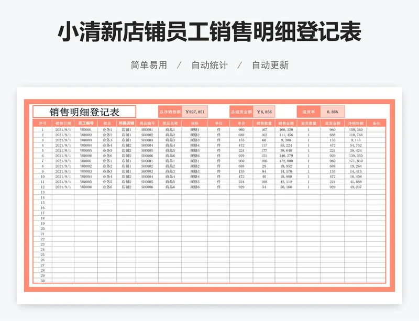This screenshot has height=321, width=419.
Task: Click the 退货金额 column header
Action: pyautogui.click(x=333, y=123)
